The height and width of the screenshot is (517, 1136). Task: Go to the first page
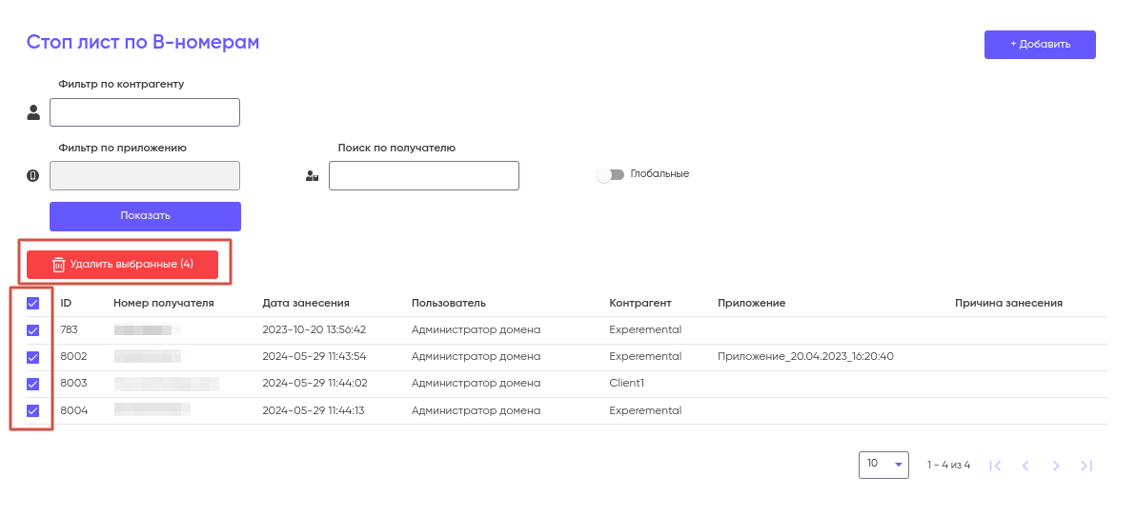pos(995,466)
